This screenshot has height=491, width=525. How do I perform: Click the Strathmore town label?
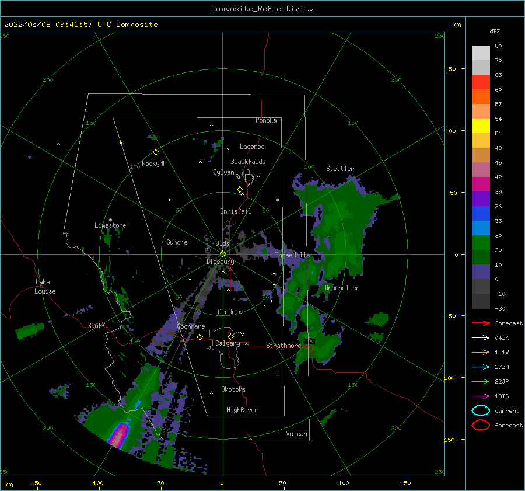tap(283, 346)
